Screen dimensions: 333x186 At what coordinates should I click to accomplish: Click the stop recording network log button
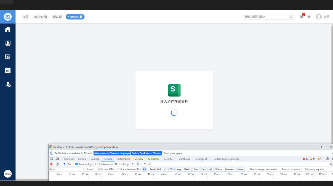click(52, 164)
